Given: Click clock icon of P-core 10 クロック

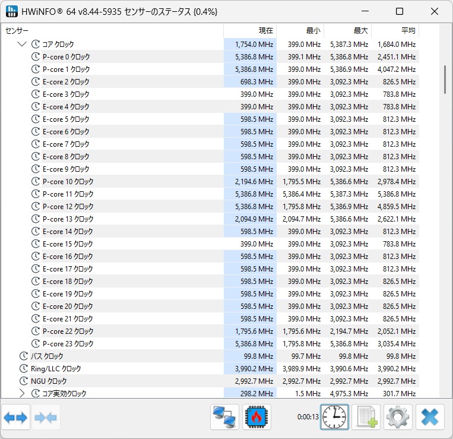Looking at the screenshot, I should coord(35,182).
